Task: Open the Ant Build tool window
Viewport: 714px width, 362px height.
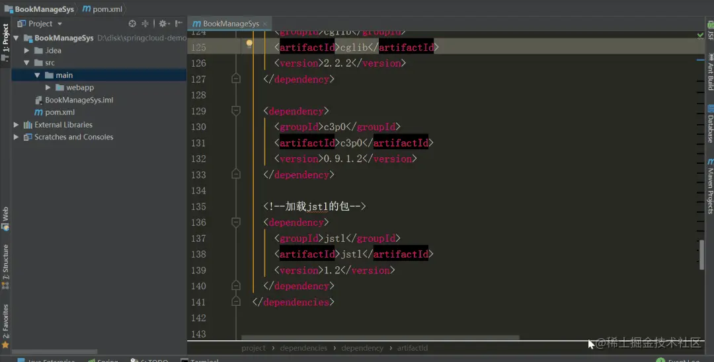Action: [x=710, y=73]
